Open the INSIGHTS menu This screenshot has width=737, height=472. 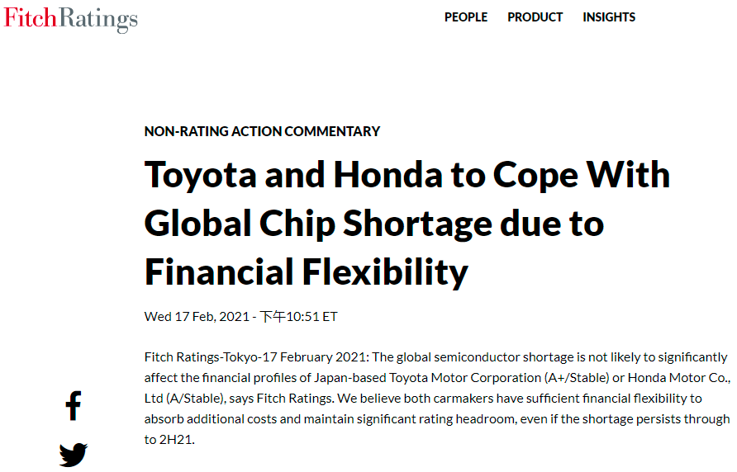click(x=609, y=17)
